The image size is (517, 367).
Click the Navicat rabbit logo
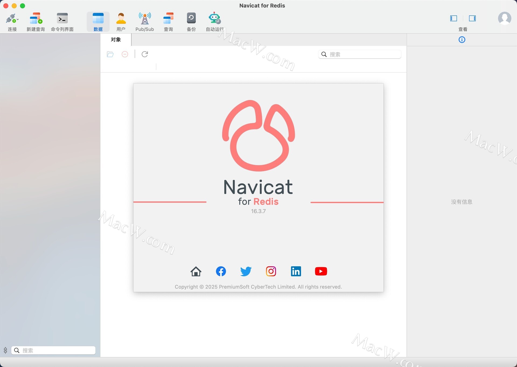(x=258, y=135)
